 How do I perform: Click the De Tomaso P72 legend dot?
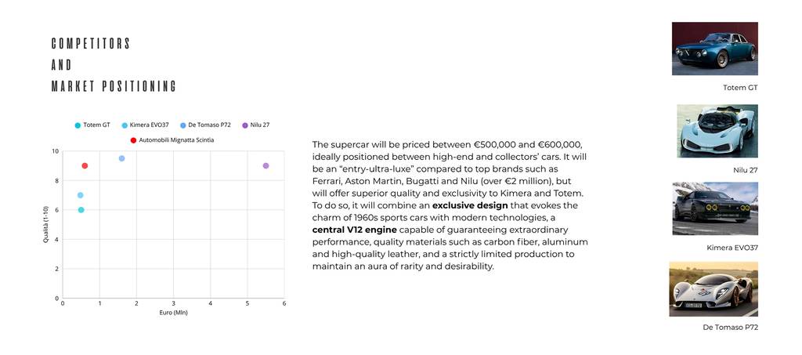click(182, 125)
